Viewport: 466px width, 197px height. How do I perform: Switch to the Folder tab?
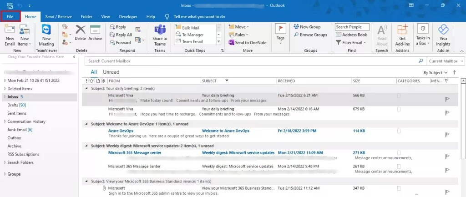point(86,17)
